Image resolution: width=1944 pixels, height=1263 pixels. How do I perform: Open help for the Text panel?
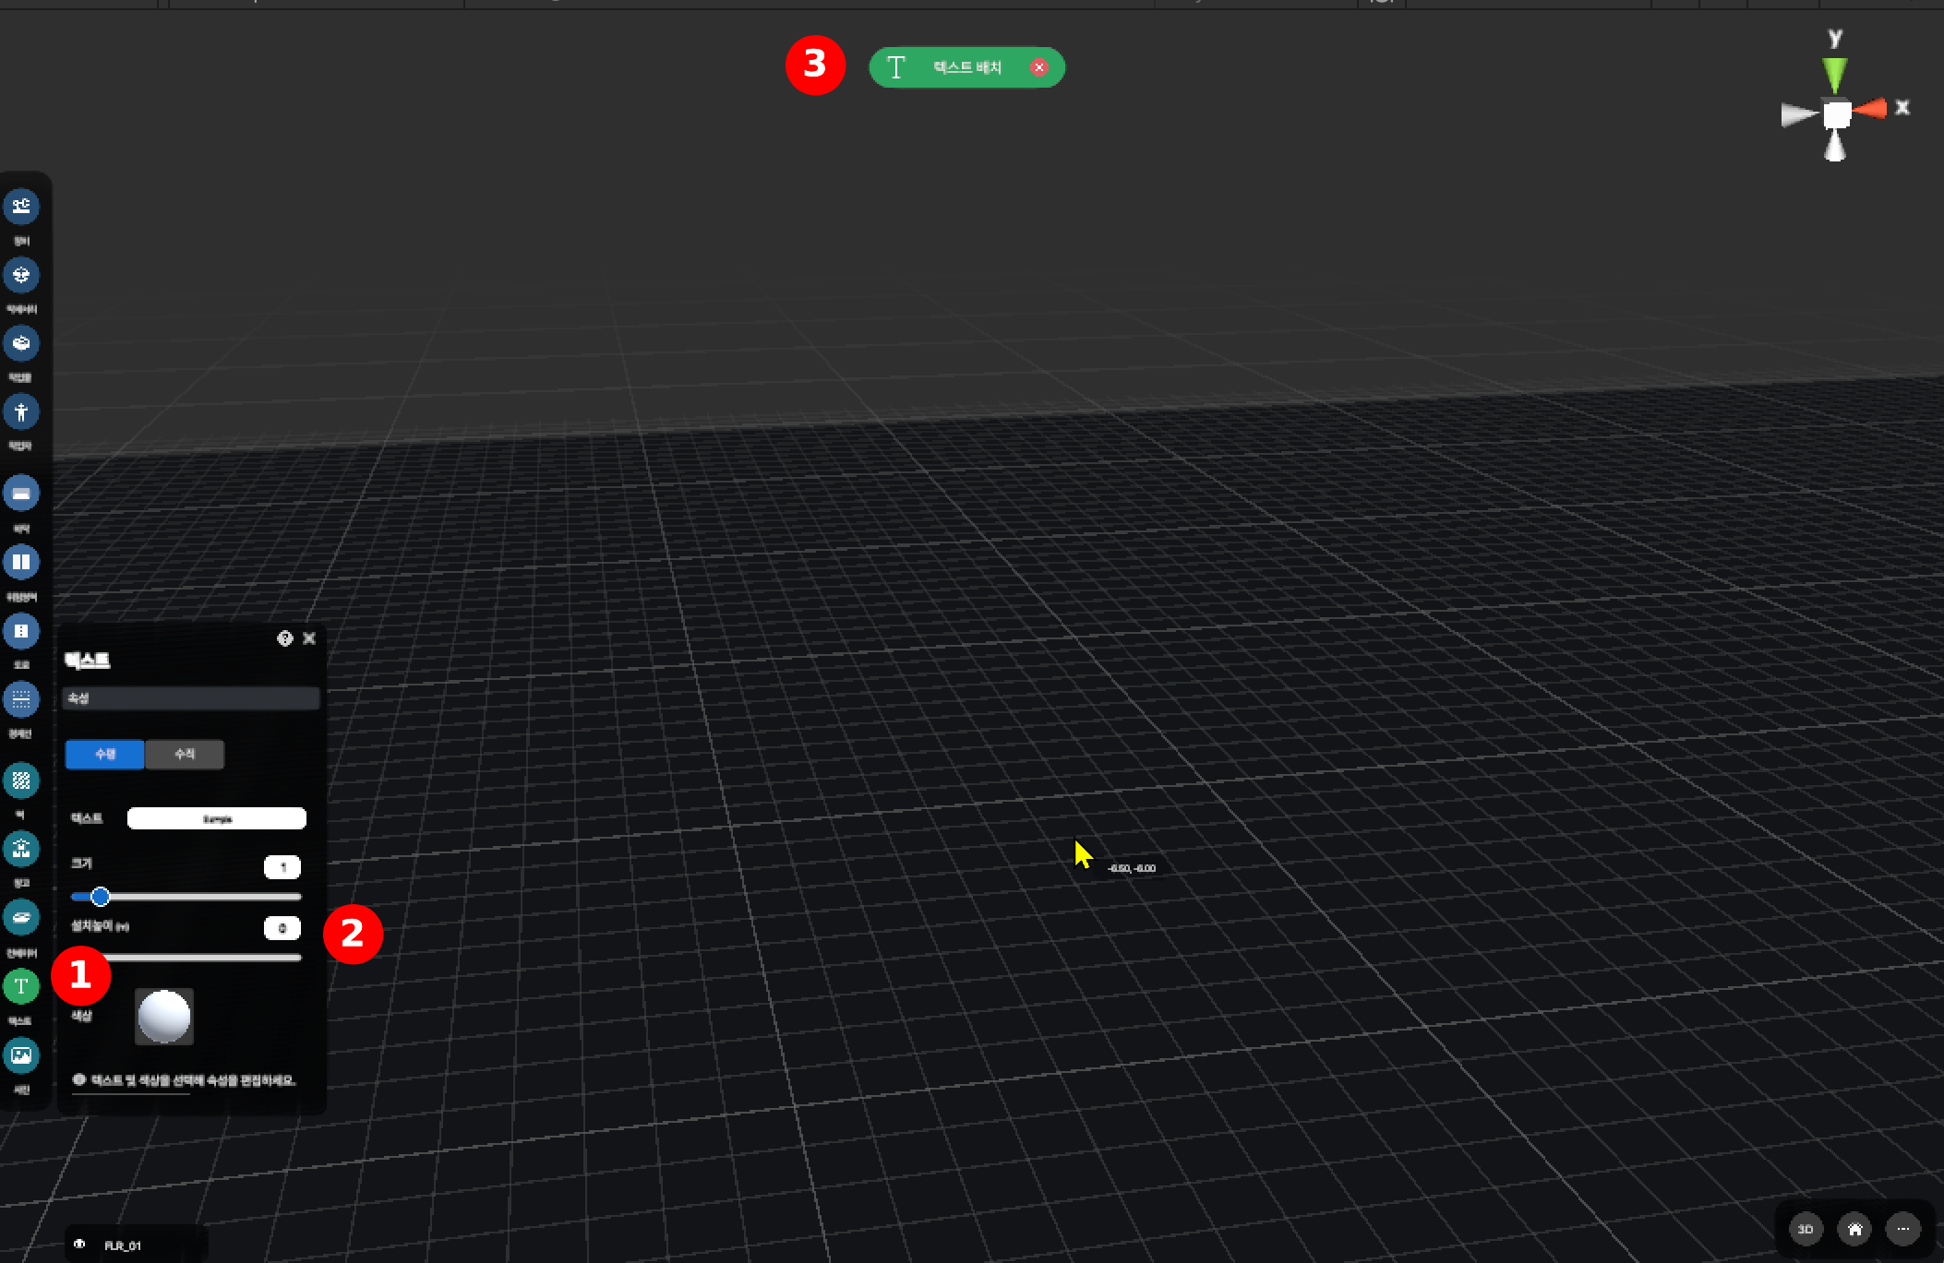point(284,638)
